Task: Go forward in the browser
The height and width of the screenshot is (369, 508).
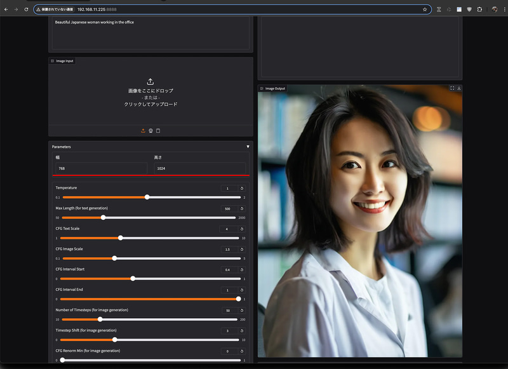Action: click(16, 10)
